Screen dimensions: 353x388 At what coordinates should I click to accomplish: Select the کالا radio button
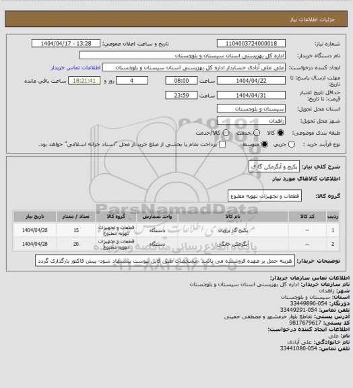280,133
